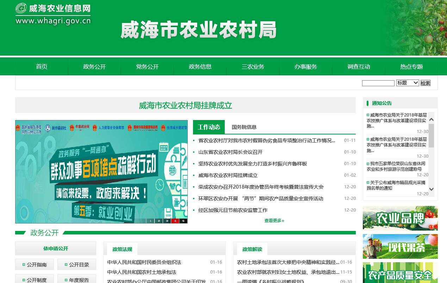
Task: Open the 标题 search type dropdown
Action: 407,83
